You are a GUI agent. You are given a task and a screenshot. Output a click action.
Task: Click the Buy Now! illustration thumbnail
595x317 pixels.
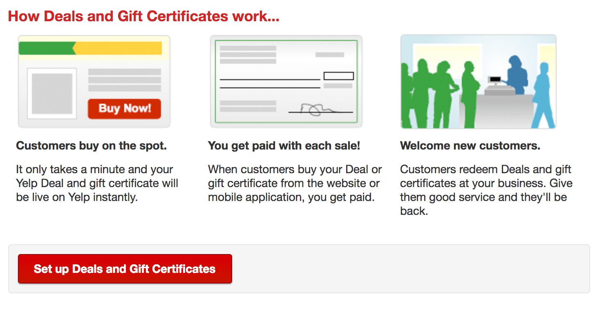94,81
